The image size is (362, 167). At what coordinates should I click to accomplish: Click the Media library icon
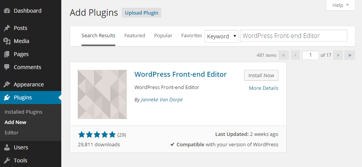tap(7, 41)
